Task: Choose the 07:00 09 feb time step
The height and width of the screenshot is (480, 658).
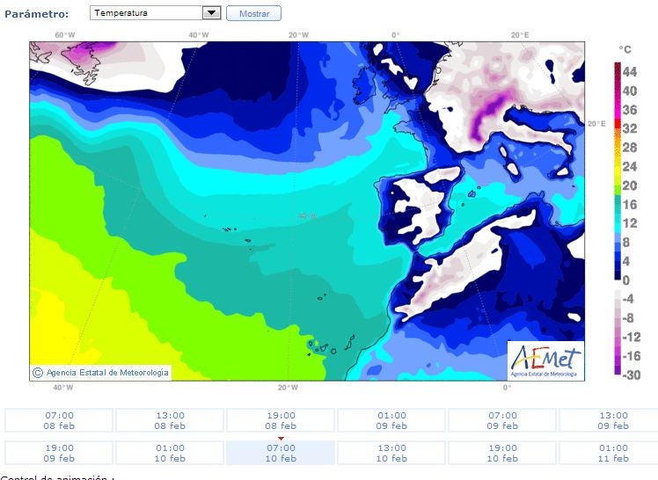Action: pyautogui.click(x=502, y=420)
